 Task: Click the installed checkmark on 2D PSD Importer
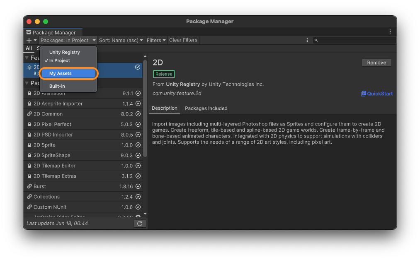click(x=138, y=135)
